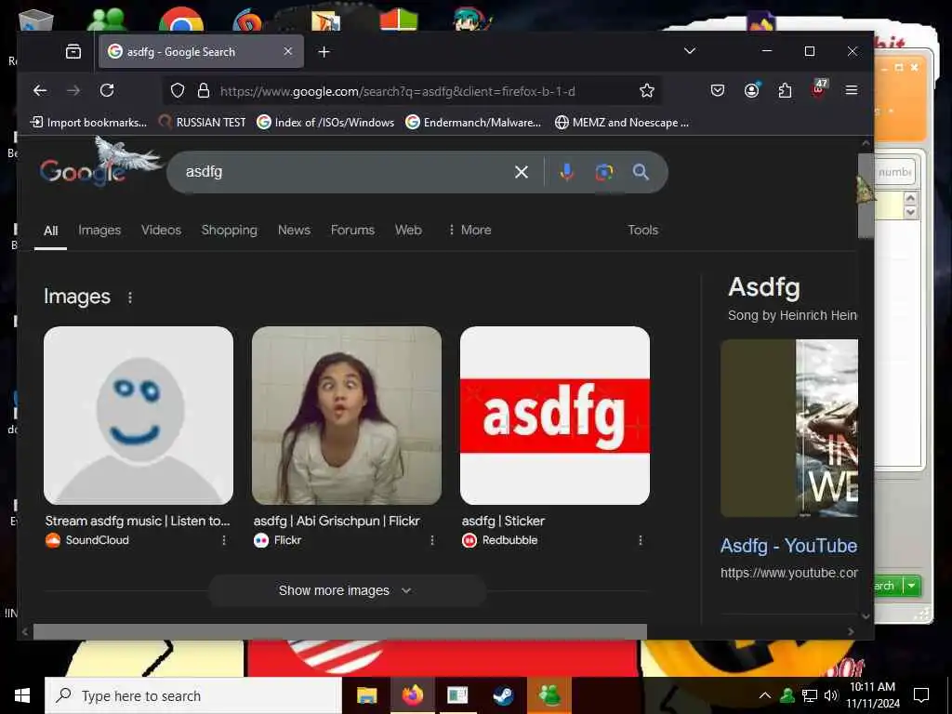
Task: Go forward using the forward arrow
Action: coord(73,90)
